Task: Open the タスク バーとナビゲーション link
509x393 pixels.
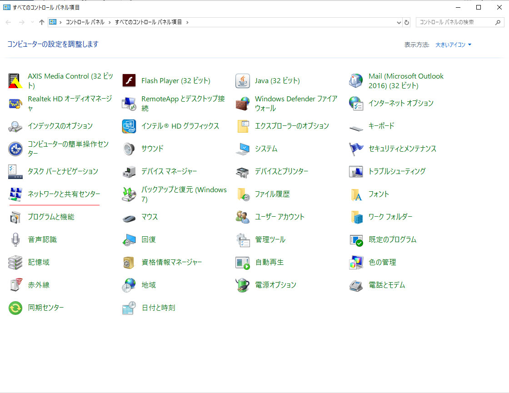Action: pos(63,171)
